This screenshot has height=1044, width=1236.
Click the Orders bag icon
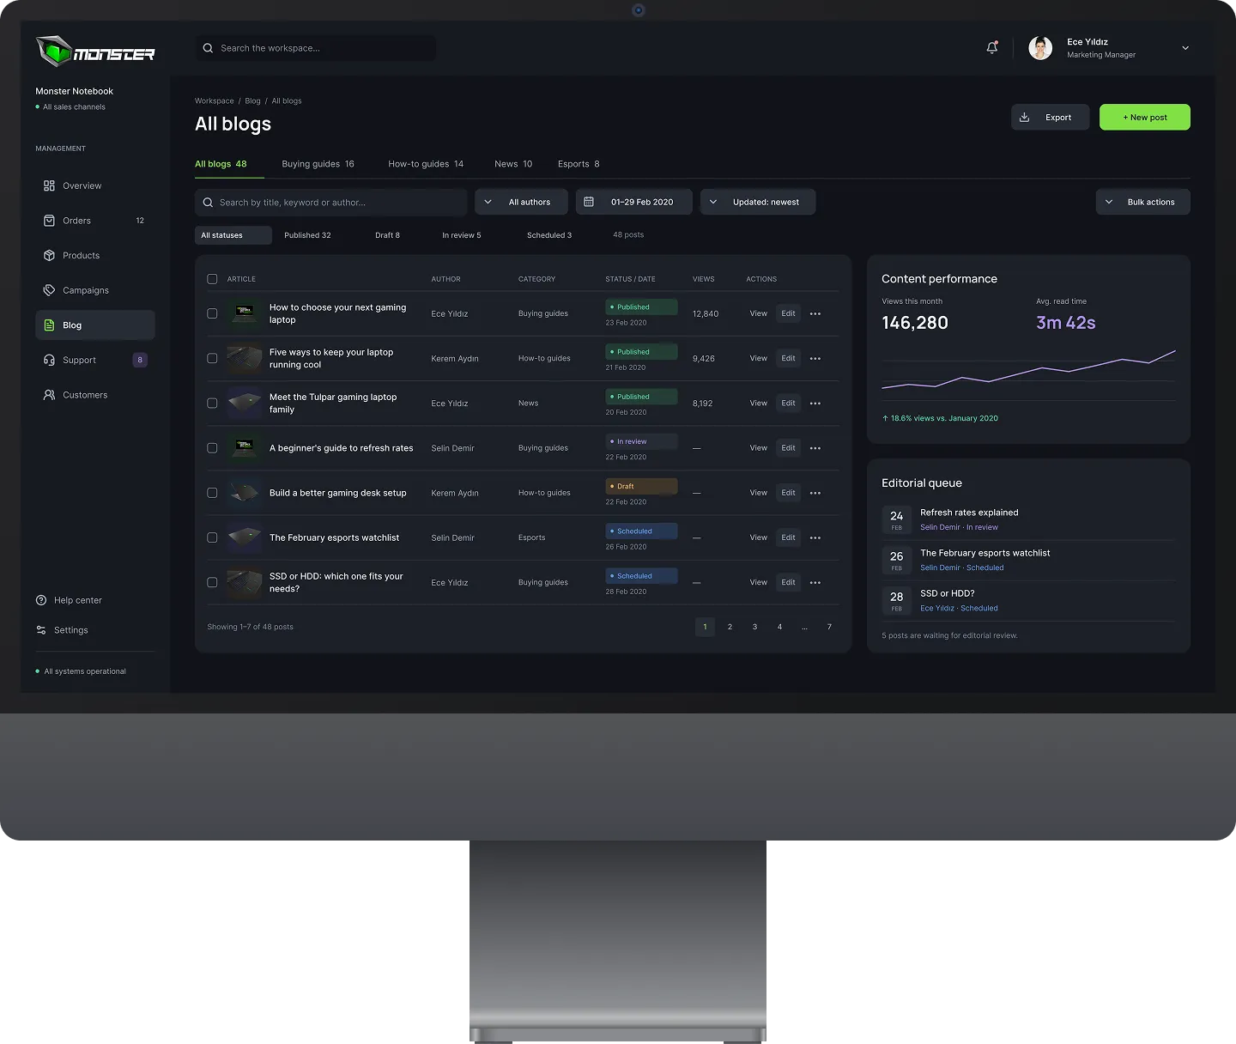[49, 221]
